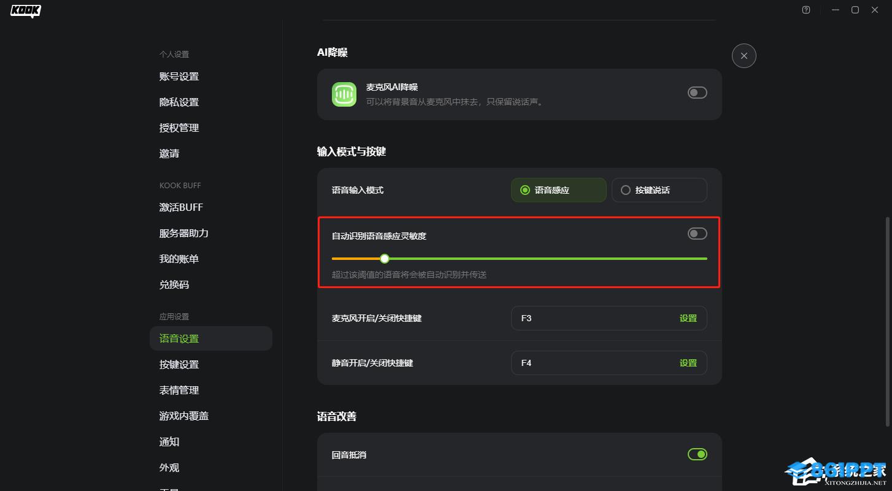Click the KOOK logo icon
The image size is (892, 491).
[26, 10]
